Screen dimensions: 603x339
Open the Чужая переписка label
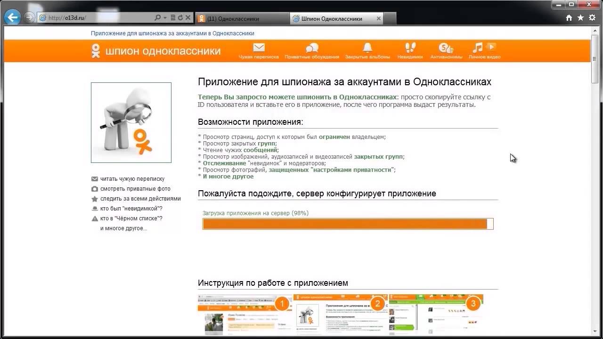pyautogui.click(x=259, y=57)
